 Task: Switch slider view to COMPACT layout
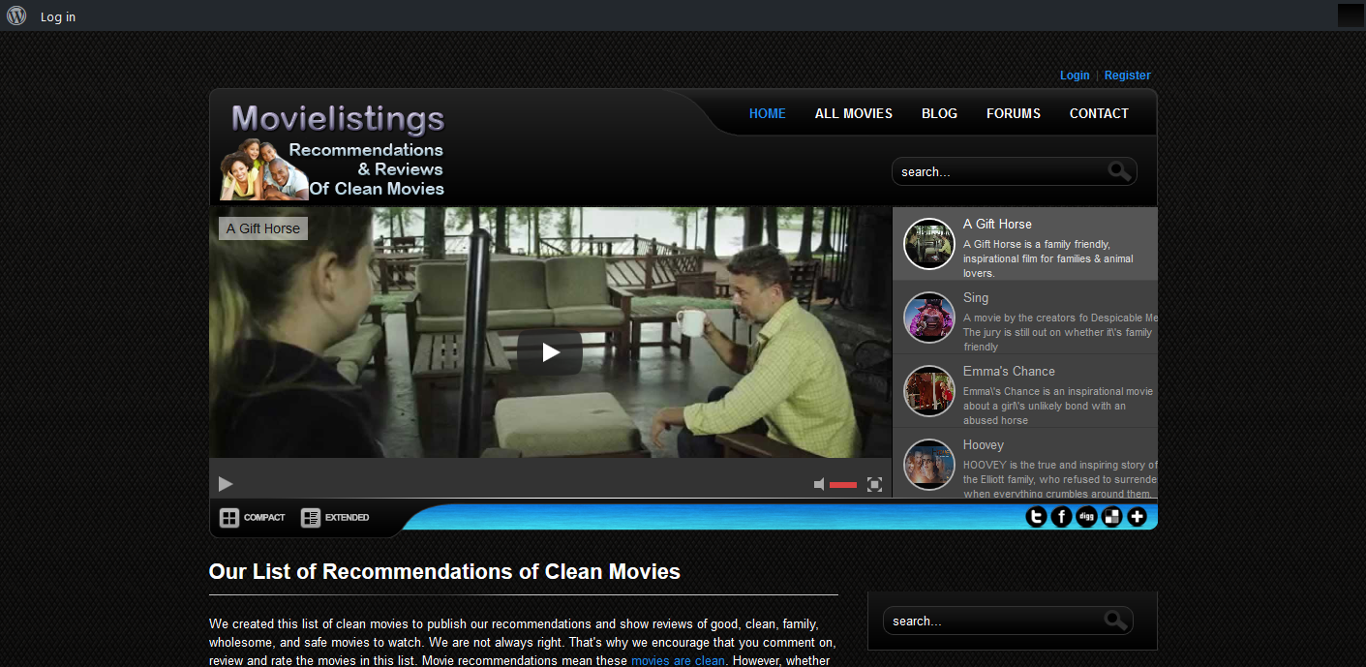pos(251,517)
